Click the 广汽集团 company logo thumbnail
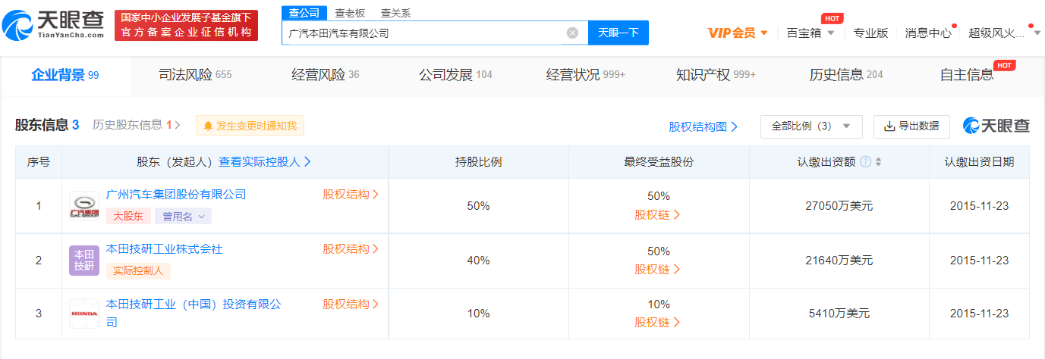 (83, 206)
